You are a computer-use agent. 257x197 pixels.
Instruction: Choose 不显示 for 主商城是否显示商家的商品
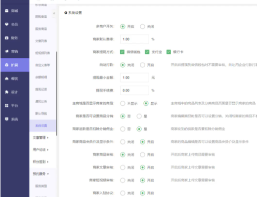tap(123, 103)
